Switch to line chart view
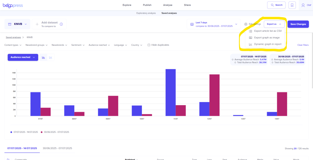This screenshot has height=160, width=313. 50,57
